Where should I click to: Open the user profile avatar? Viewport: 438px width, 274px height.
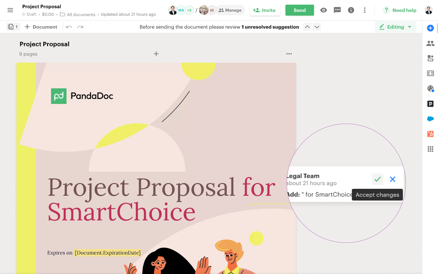(x=429, y=10)
